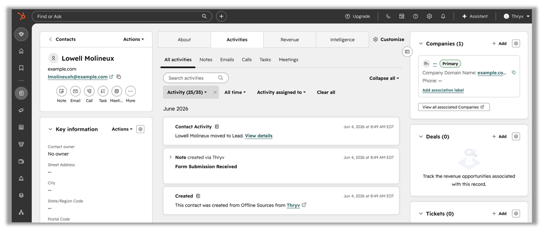Open View details link for Lead move

point(259,136)
